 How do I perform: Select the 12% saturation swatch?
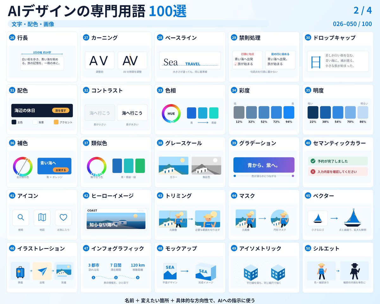point(239,112)
